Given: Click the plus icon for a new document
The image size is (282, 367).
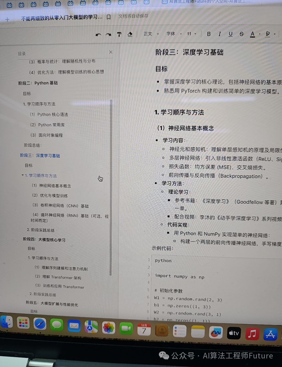Looking at the screenshot, I should 7,20.
